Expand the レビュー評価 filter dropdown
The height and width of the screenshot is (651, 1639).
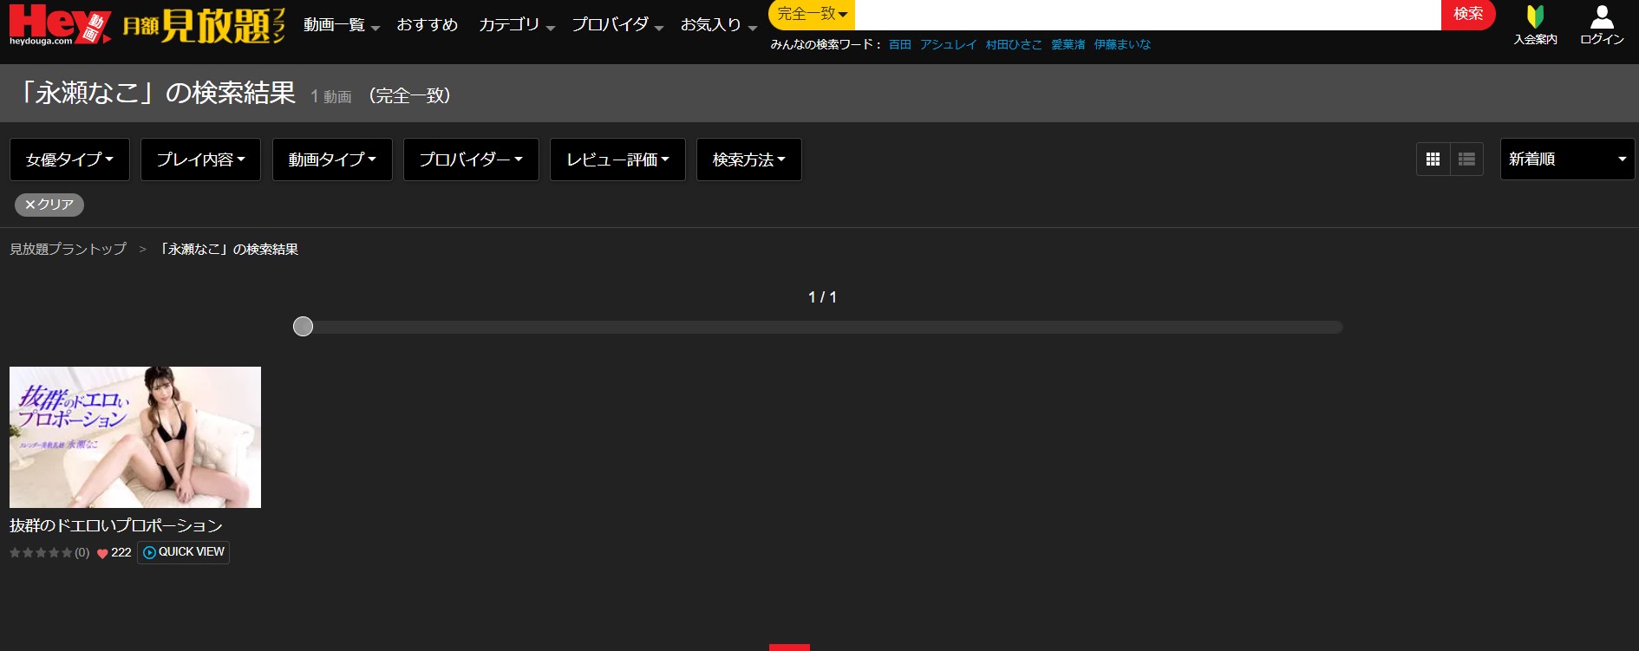(x=617, y=159)
